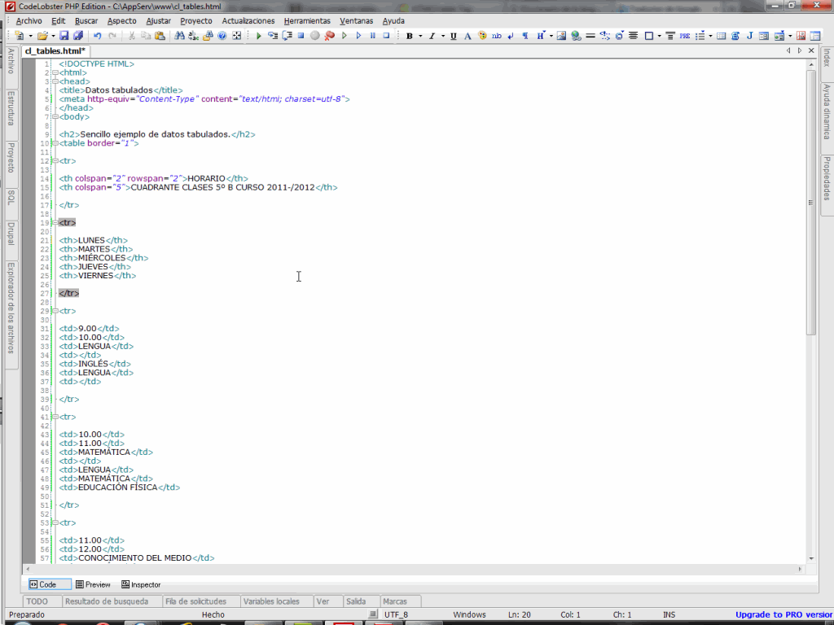The height and width of the screenshot is (625, 834).
Task: Open the color palette icon
Action: click(x=482, y=36)
